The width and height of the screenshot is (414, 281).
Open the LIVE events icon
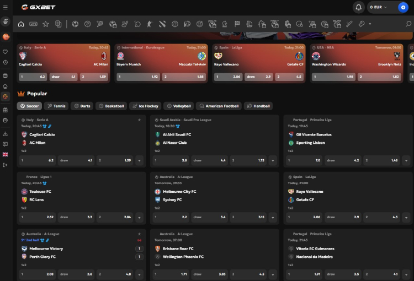coord(33,24)
